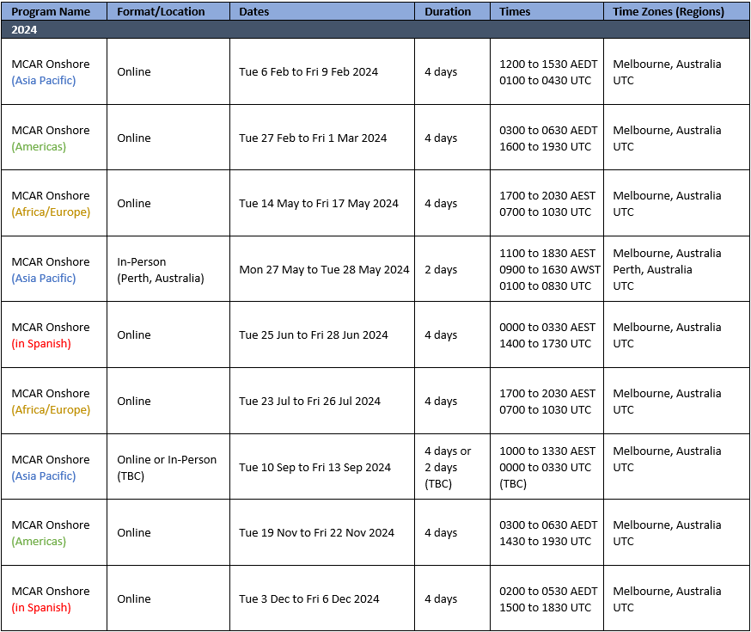Click Online in the 6 Feb row

click(134, 72)
